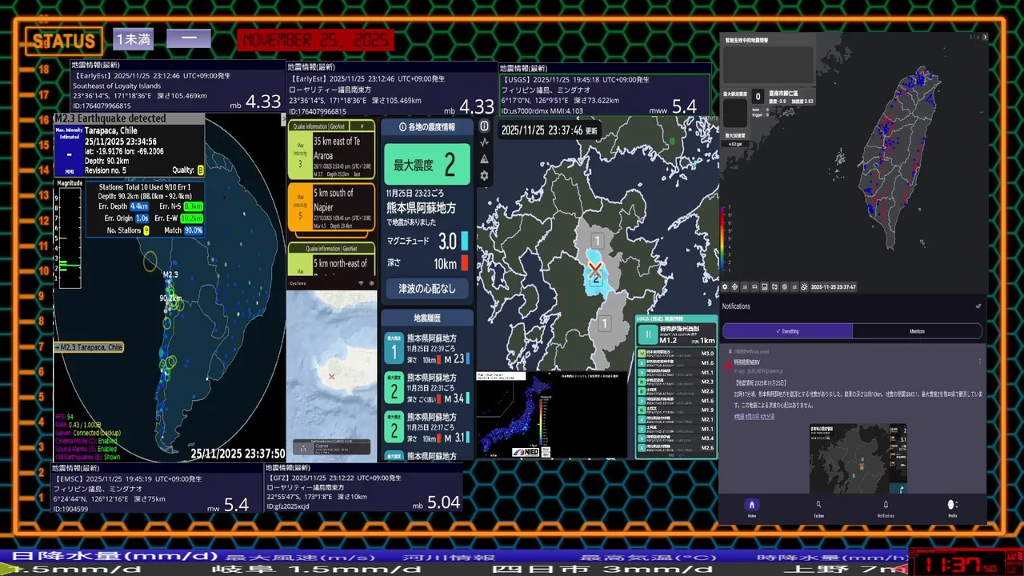Click the #地震 hashtag link
The image size is (1024, 576).
click(739, 417)
